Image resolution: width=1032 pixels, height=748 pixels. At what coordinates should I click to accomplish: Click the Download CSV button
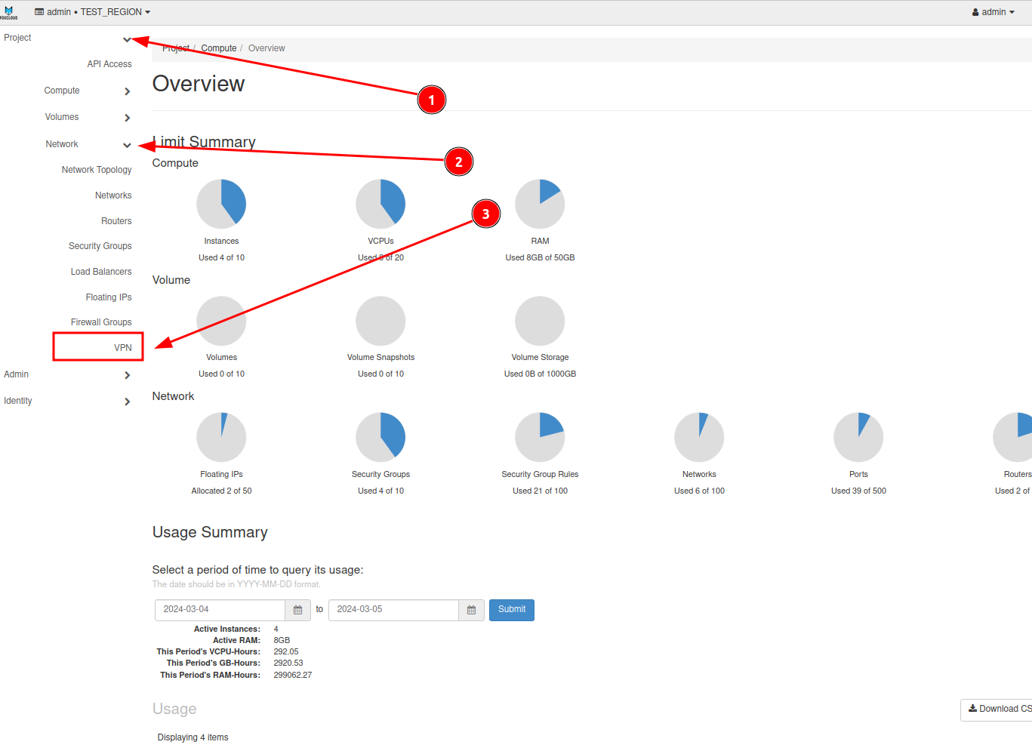(x=999, y=709)
